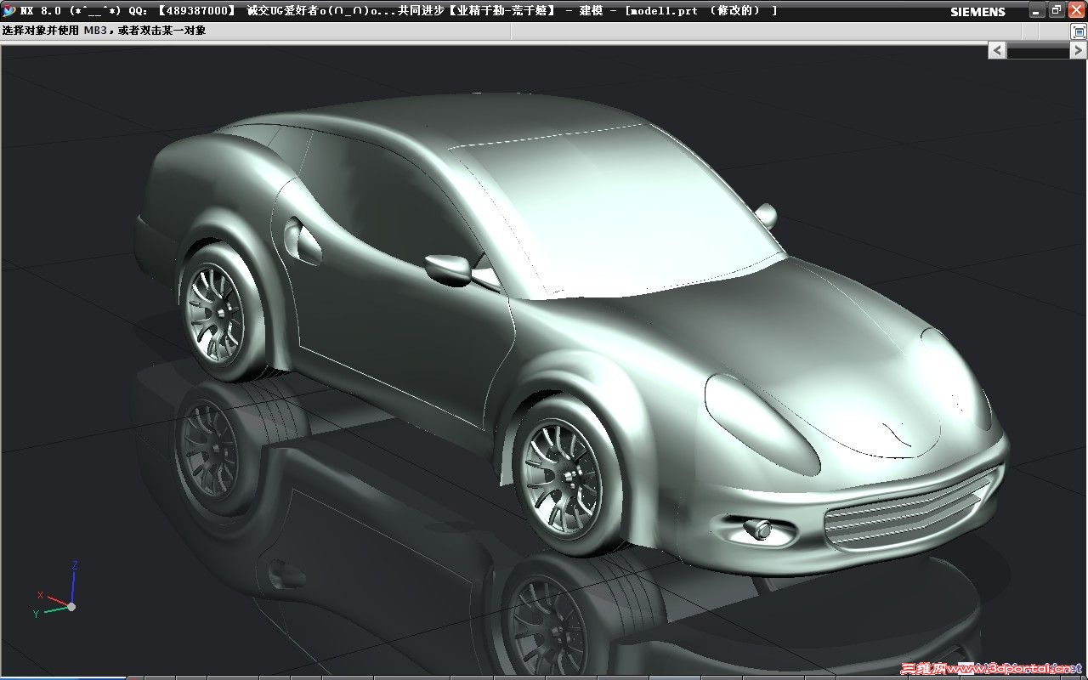Select the green Y axis of view triad
This screenshot has height=680, width=1088.
(53, 609)
